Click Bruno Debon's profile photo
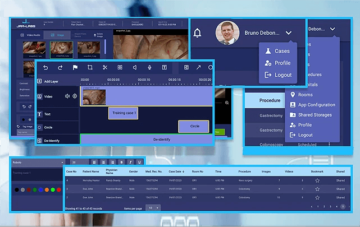This screenshot has height=227, width=360. [227, 33]
